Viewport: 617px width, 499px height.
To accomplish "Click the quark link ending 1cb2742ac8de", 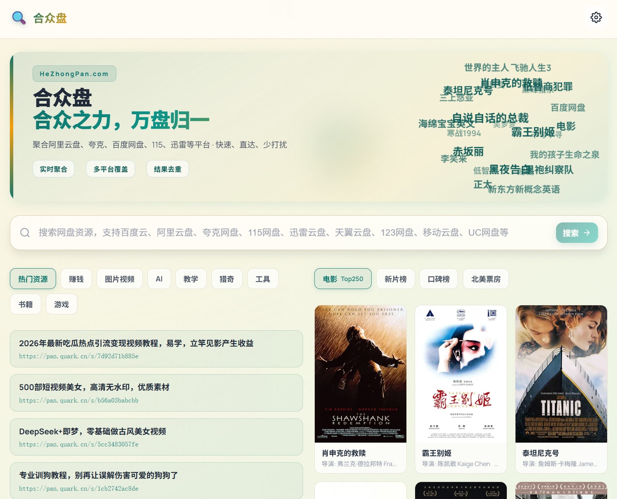I will (x=79, y=488).
